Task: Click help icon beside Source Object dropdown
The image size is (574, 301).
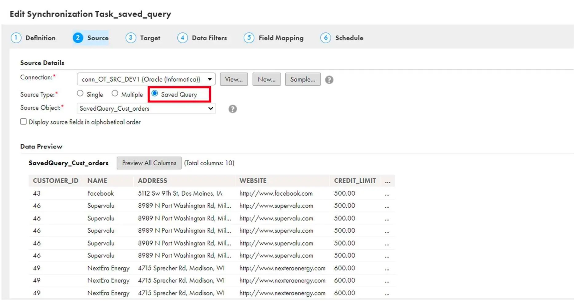Action: (x=233, y=109)
